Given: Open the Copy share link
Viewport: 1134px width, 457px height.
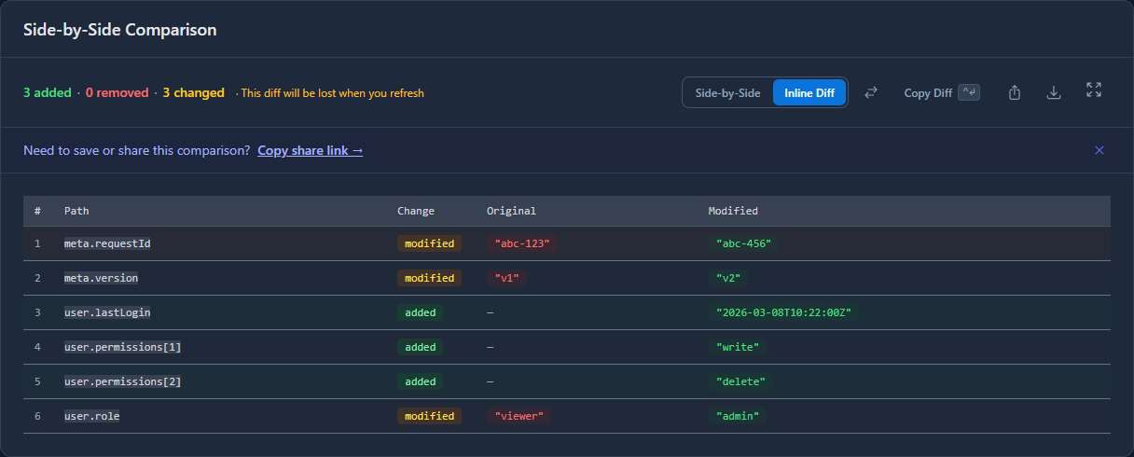Looking at the screenshot, I should tap(311, 150).
